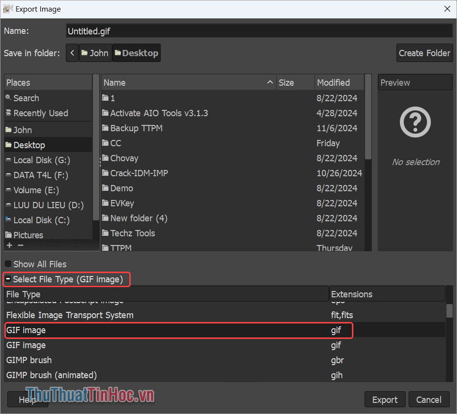Select the New folder (4) entry
The width and height of the screenshot is (457, 414).
232,218
